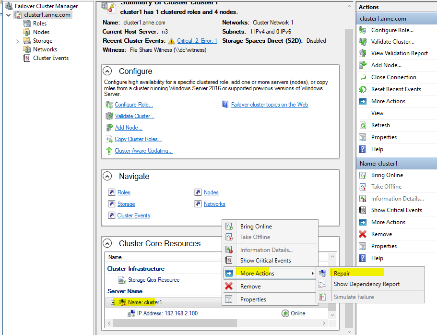Open the More Actions submenu arrow in context menu

[312, 274]
